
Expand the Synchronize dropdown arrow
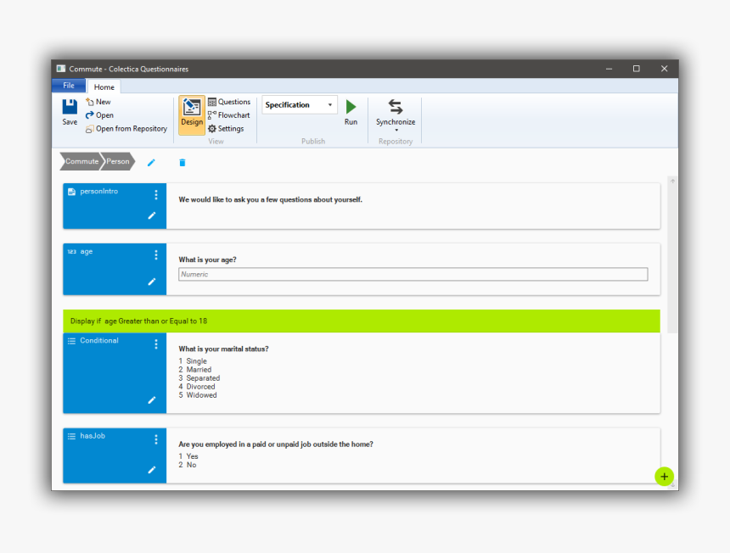(x=396, y=131)
